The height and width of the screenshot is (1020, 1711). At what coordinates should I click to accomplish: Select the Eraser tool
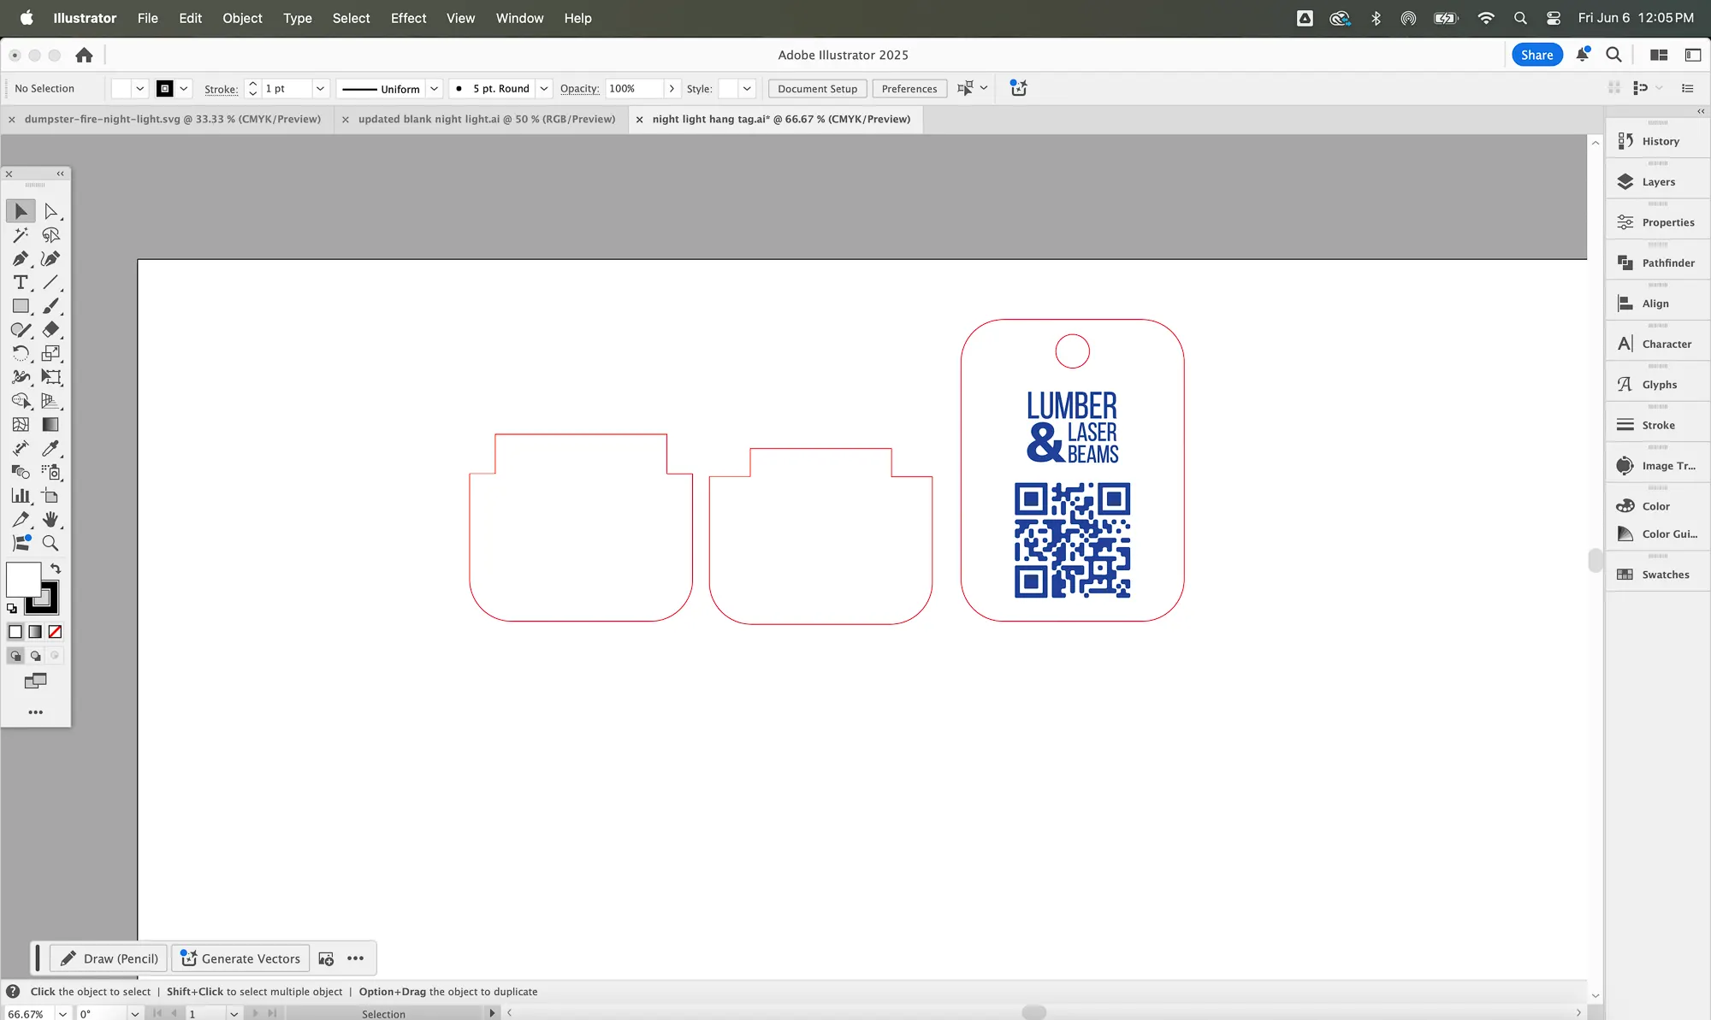coord(50,329)
